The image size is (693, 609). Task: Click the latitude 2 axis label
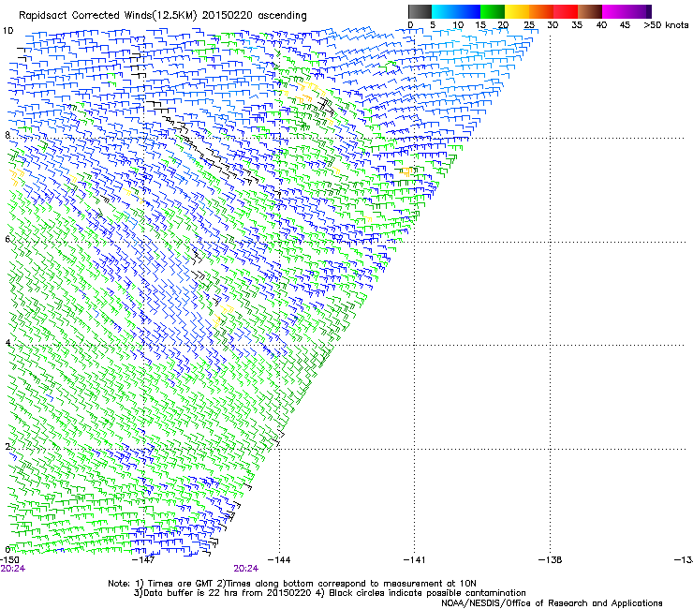point(7,446)
